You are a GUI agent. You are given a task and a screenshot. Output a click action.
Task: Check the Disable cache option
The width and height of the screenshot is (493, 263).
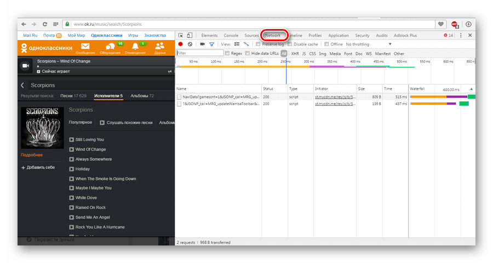click(290, 44)
